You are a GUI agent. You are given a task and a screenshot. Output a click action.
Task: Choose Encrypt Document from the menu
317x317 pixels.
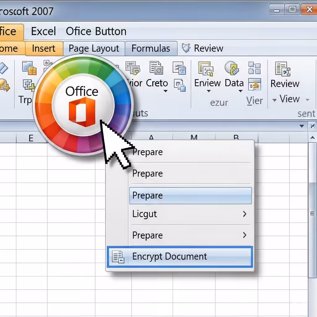(x=180, y=257)
